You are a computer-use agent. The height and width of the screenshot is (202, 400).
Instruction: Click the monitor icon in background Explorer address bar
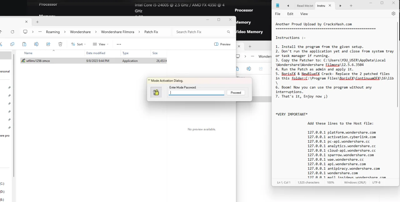coord(238,56)
